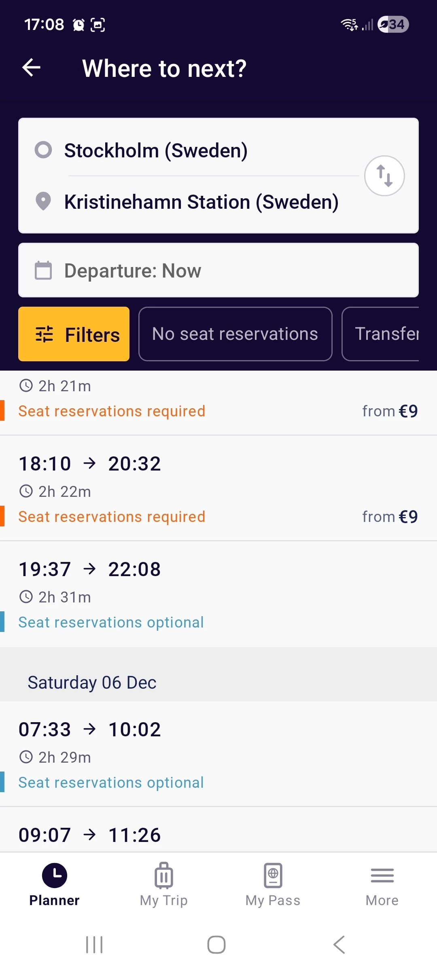
Task: Select the 19:37 to 22:08 journey
Action: point(218,594)
